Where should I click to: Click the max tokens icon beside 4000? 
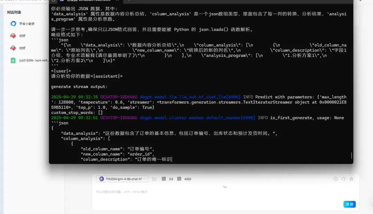[179, 179]
